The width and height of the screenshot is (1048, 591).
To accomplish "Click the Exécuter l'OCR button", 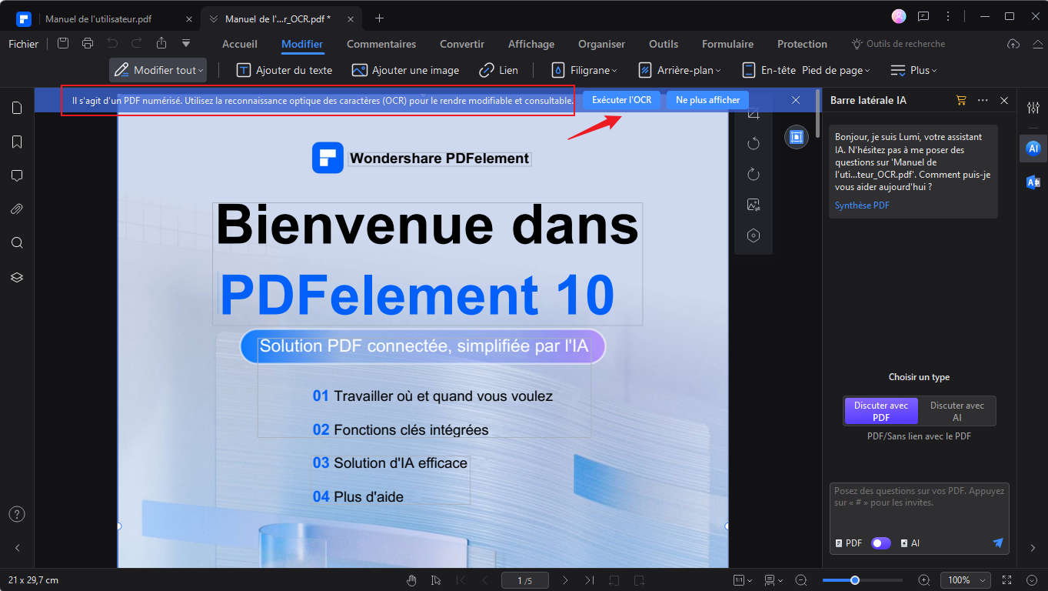I will coord(621,100).
